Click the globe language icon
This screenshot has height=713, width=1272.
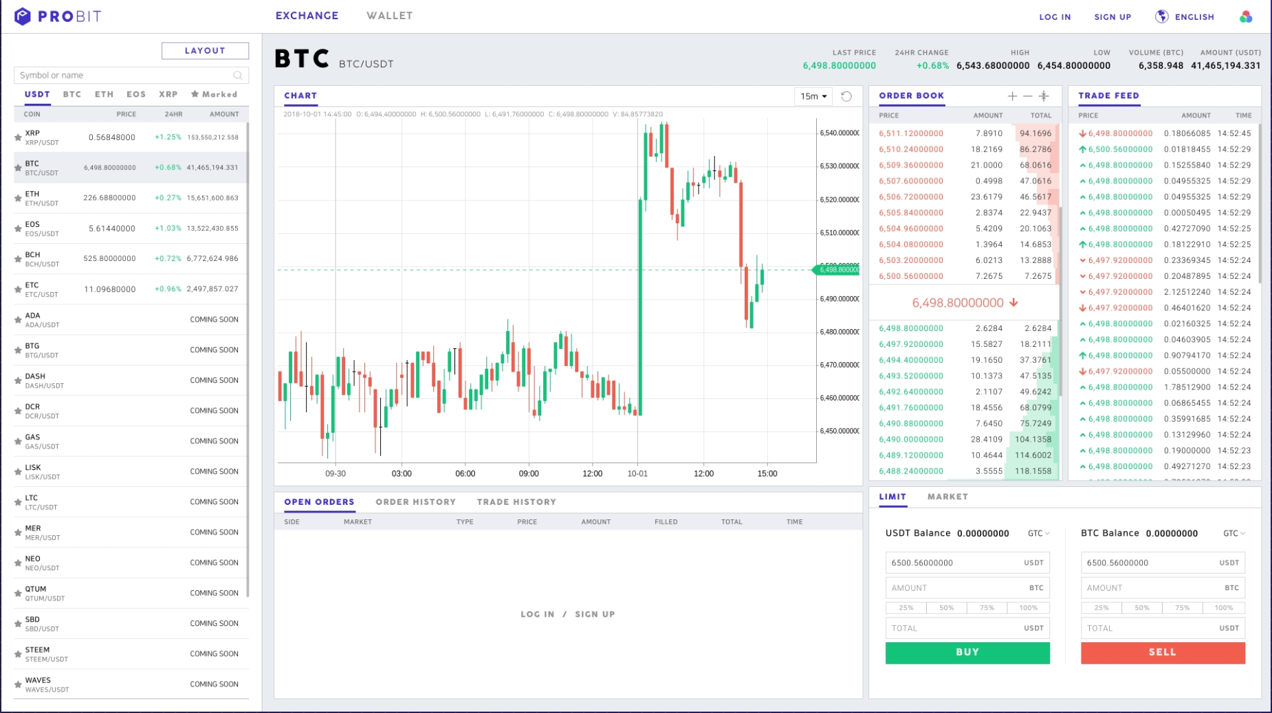pos(1161,16)
